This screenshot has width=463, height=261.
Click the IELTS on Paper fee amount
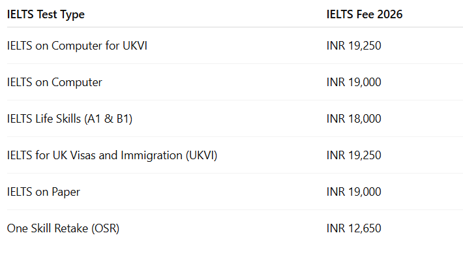point(354,192)
